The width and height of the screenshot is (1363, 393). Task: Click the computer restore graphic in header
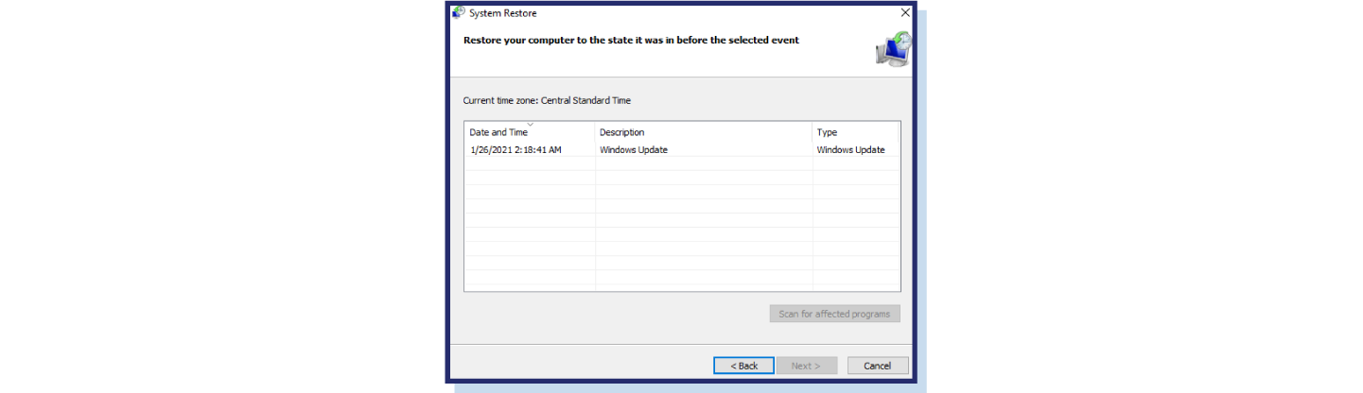point(893,49)
